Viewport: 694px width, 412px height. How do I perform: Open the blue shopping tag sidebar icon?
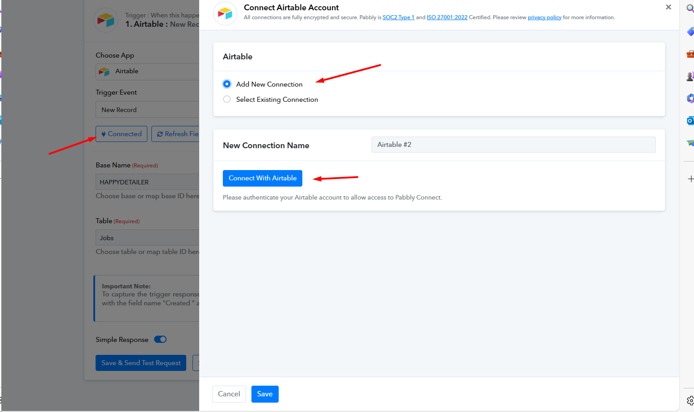690,31
